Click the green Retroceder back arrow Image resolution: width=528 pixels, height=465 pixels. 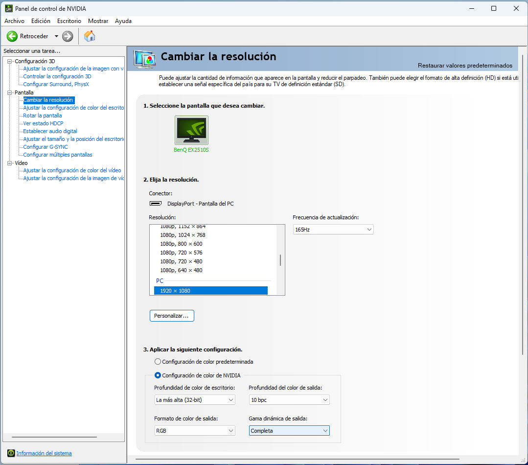[12, 36]
